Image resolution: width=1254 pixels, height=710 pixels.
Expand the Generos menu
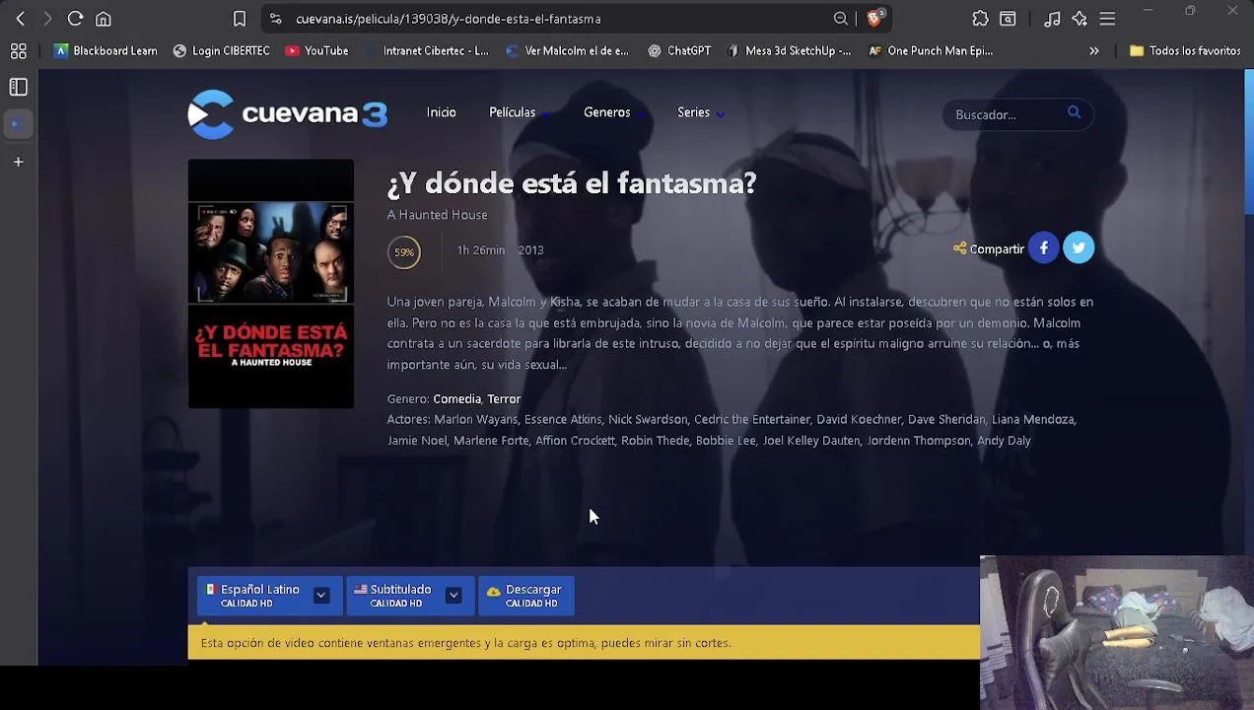(x=613, y=112)
